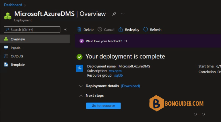Open the We'd love your feedback link
This screenshot has height=122, width=221.
click(104, 41)
